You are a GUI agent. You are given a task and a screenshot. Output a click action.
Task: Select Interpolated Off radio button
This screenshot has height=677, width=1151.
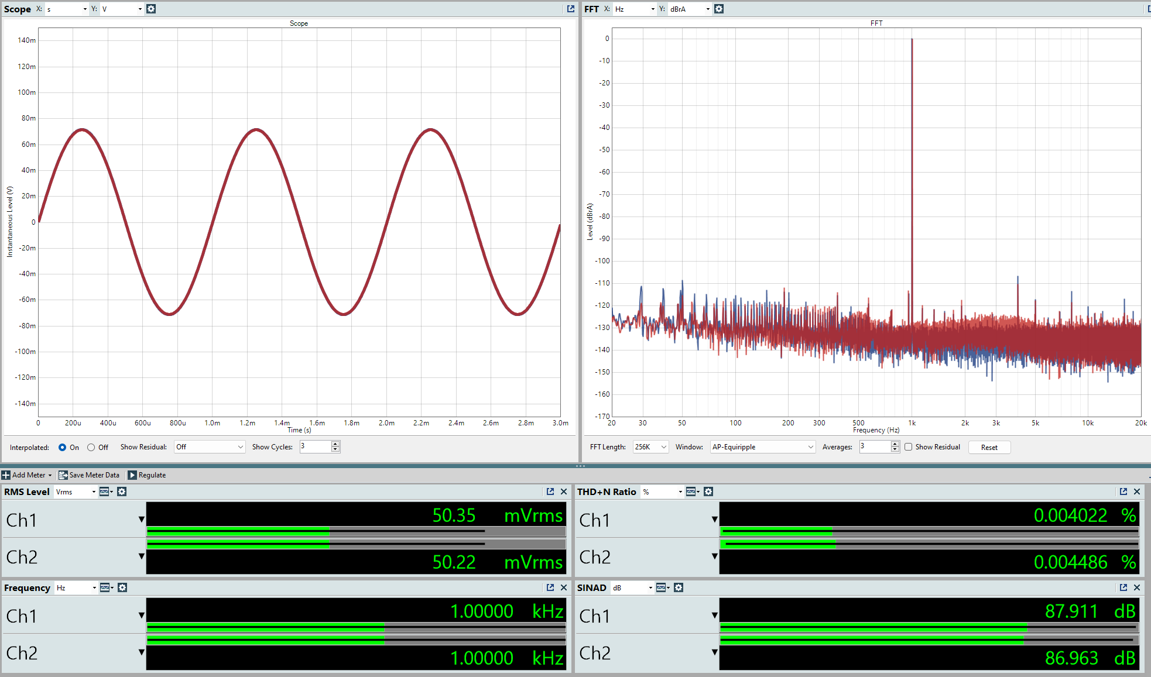coord(91,447)
